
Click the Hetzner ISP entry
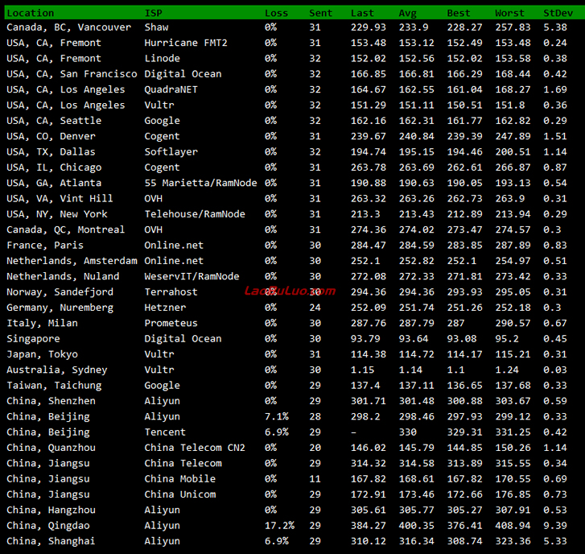[x=165, y=308]
